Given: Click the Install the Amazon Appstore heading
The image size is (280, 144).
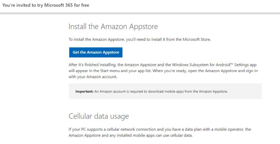Looking at the screenshot, I should pos(113,27).
